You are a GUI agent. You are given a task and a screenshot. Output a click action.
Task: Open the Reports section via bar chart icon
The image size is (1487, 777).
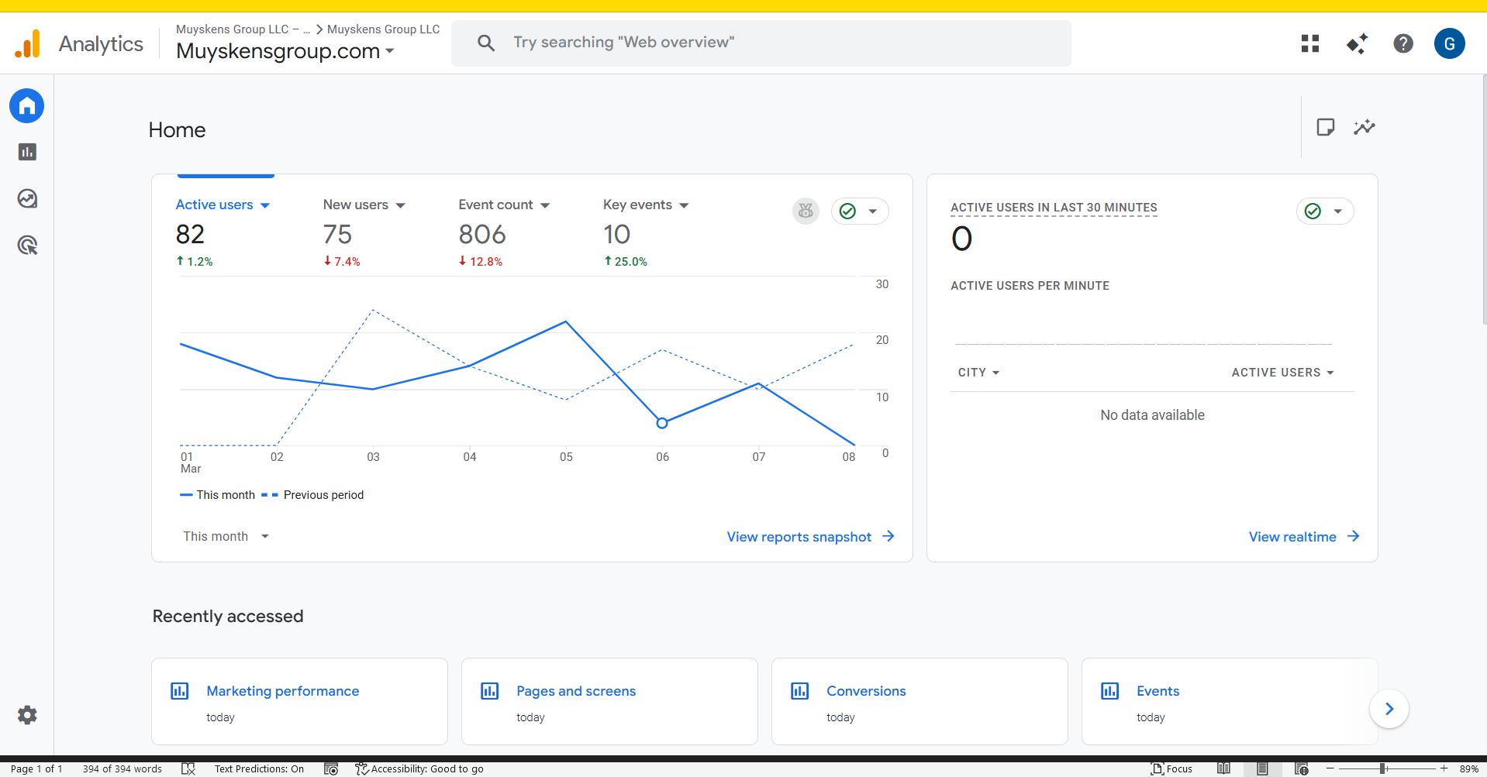26,152
